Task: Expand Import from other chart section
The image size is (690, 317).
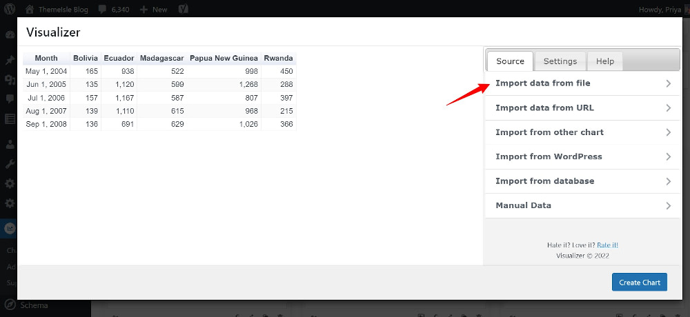Action: [x=583, y=132]
